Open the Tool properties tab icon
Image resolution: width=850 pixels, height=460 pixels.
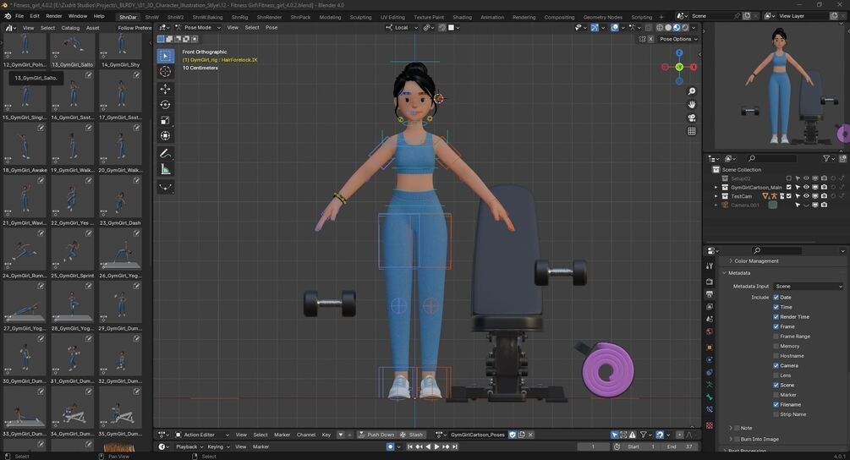point(710,266)
